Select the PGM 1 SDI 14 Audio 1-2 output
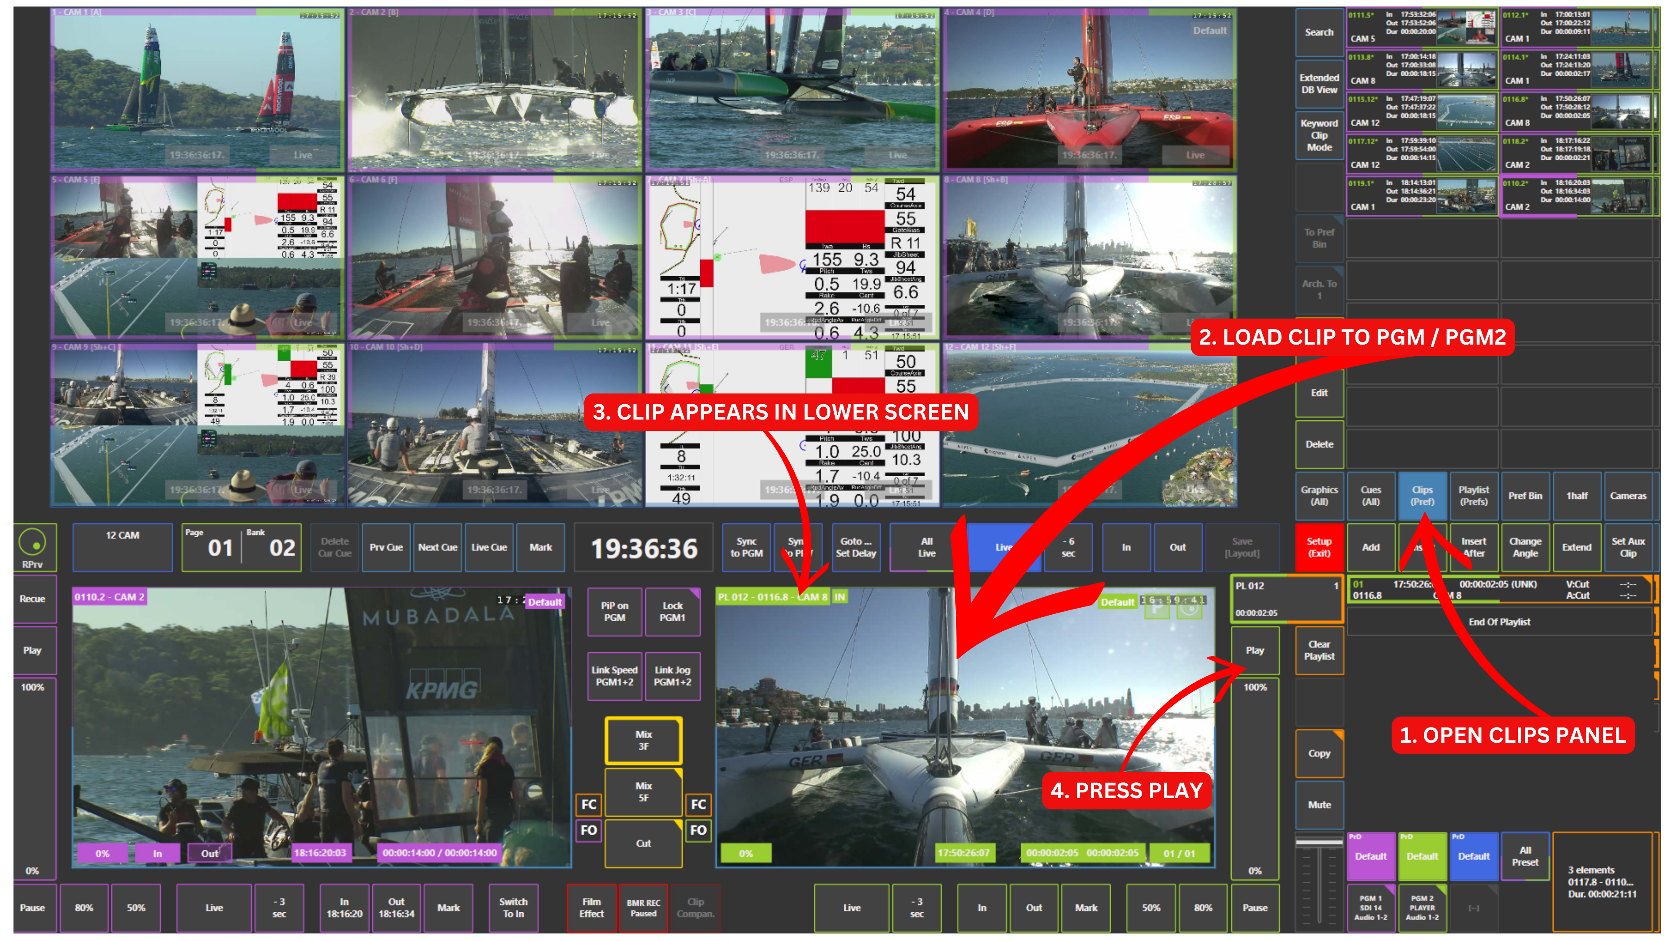This screenshot has height=941, width=1672. (x=1371, y=908)
